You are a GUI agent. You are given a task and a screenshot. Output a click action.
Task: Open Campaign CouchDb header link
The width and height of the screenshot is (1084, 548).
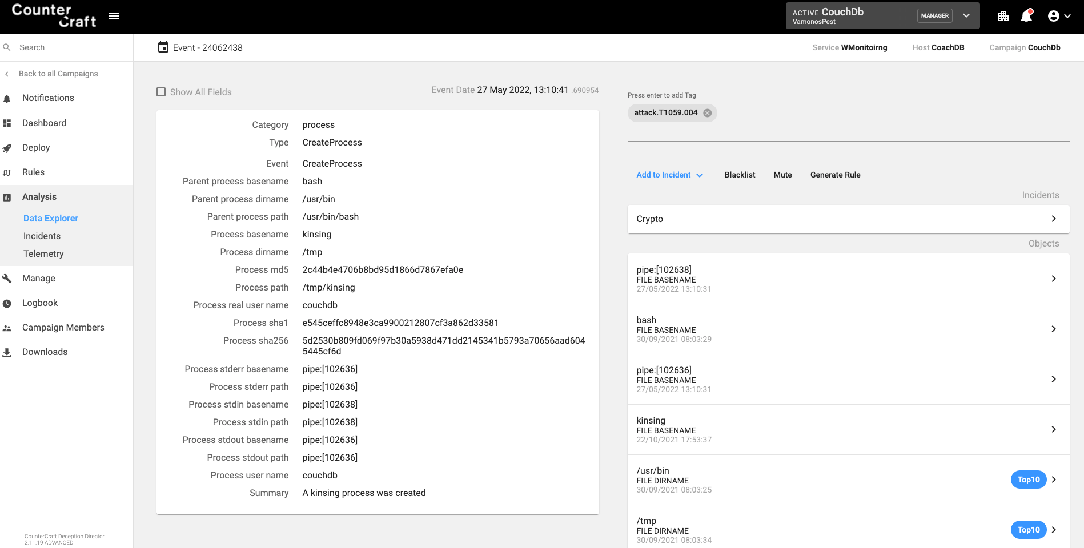(x=1025, y=47)
